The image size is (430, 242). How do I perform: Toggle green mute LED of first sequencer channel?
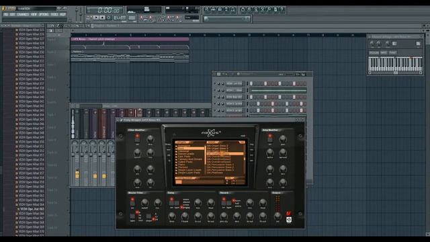tap(215, 83)
